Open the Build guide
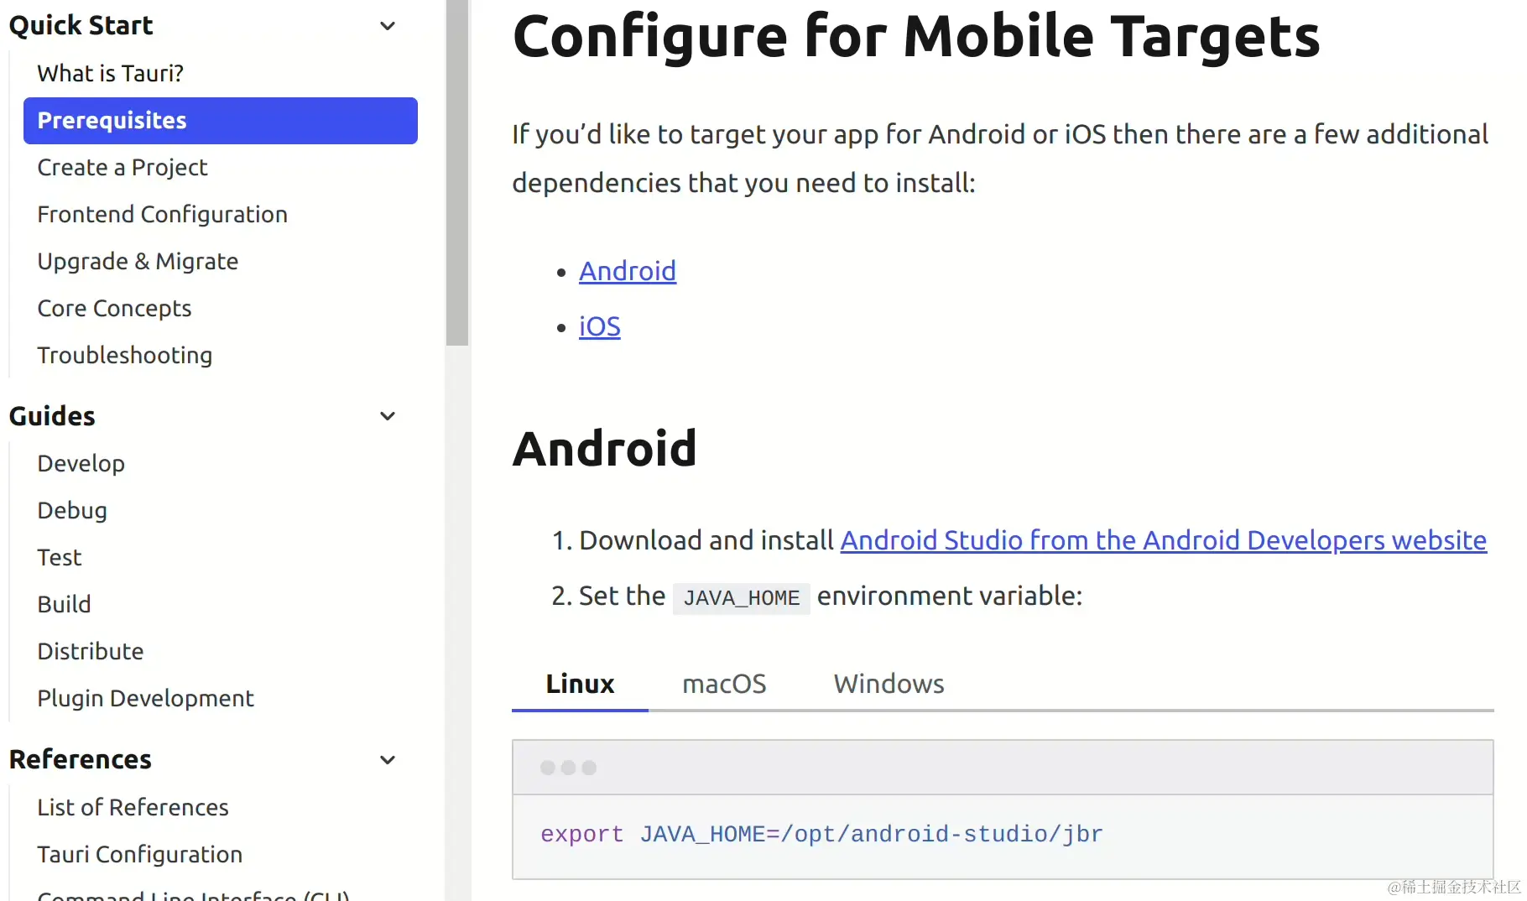The image size is (1527, 901). 64,605
